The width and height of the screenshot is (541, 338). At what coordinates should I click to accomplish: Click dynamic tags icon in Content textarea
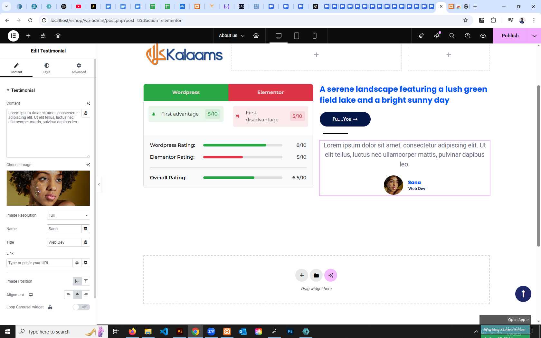click(x=86, y=113)
